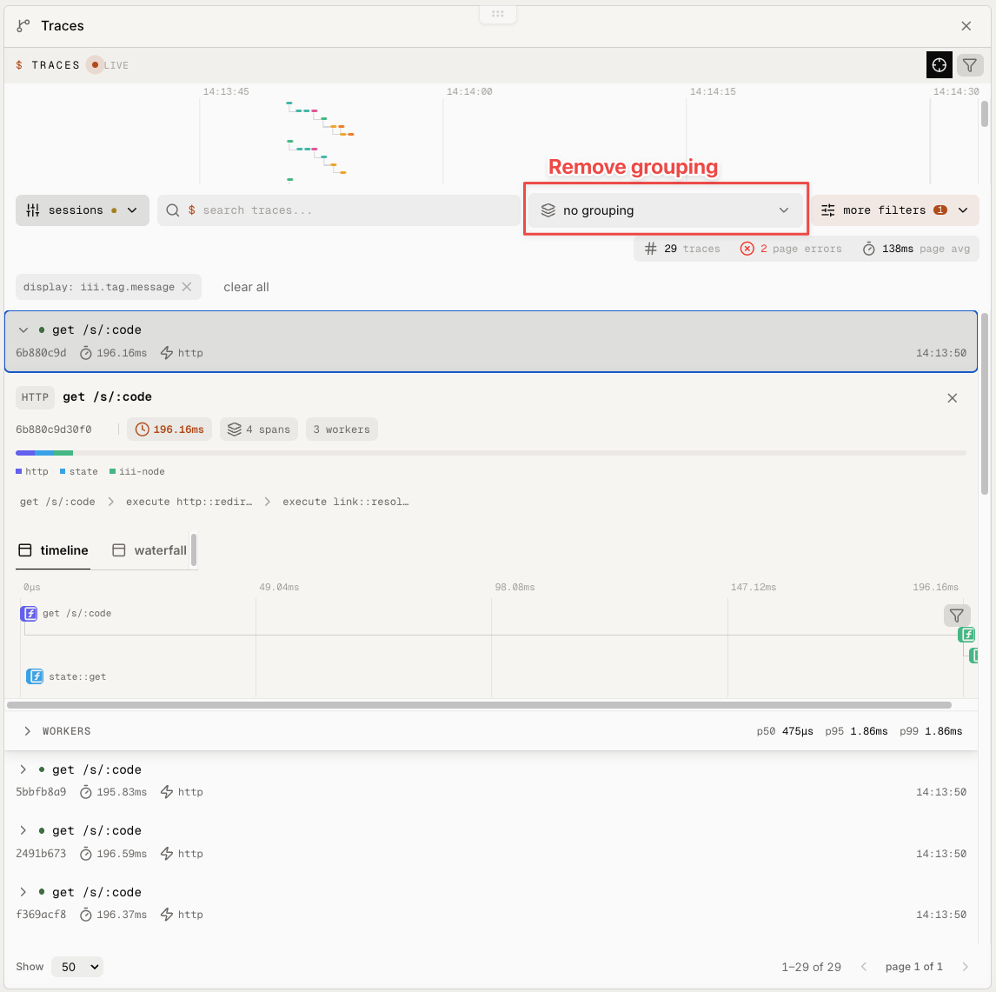This screenshot has width=996, height=992.
Task: Open the no grouping dropdown
Action: (x=665, y=210)
